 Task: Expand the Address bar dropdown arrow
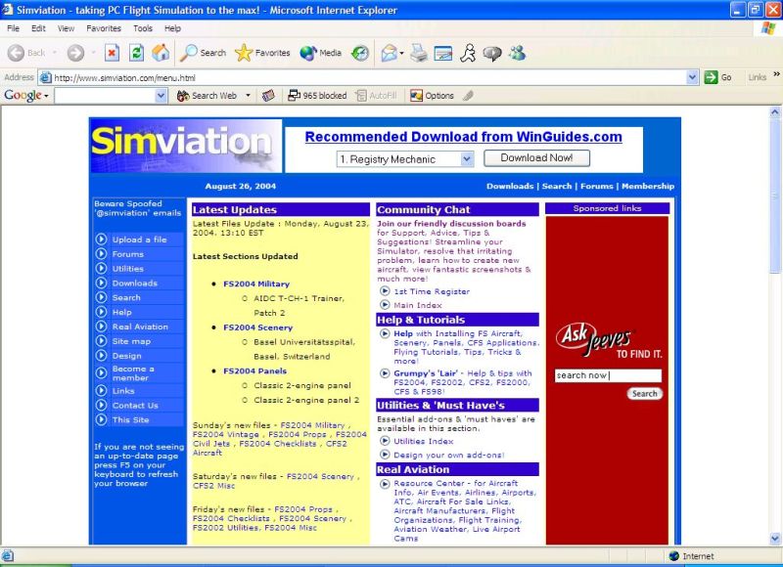coord(692,77)
